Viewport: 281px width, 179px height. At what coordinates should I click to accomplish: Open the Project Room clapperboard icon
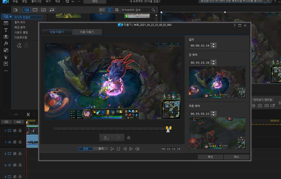[6, 23]
